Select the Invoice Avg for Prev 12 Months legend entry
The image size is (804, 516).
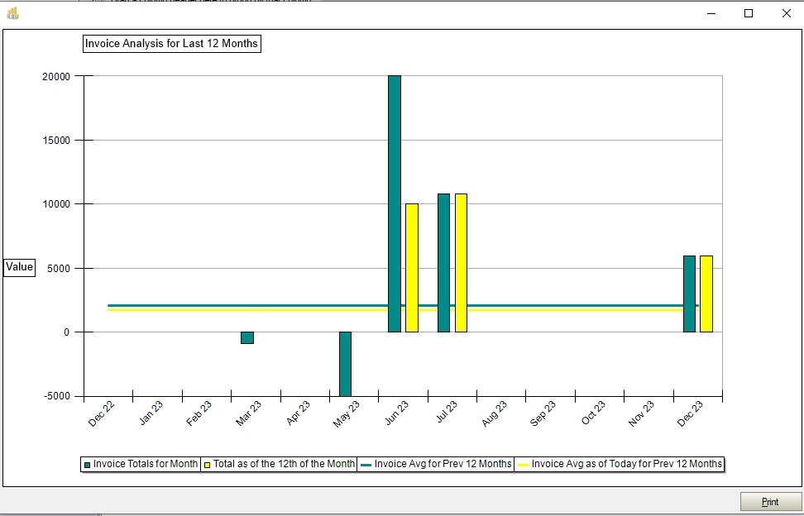(435, 465)
